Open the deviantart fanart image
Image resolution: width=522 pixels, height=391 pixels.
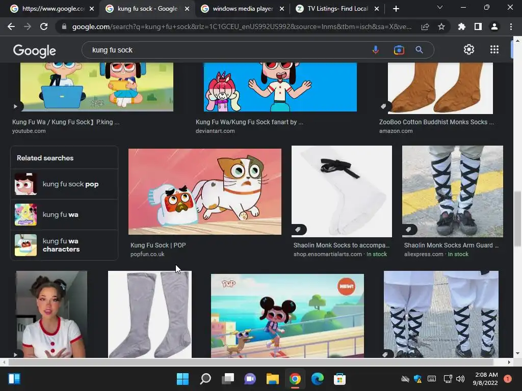click(280, 87)
